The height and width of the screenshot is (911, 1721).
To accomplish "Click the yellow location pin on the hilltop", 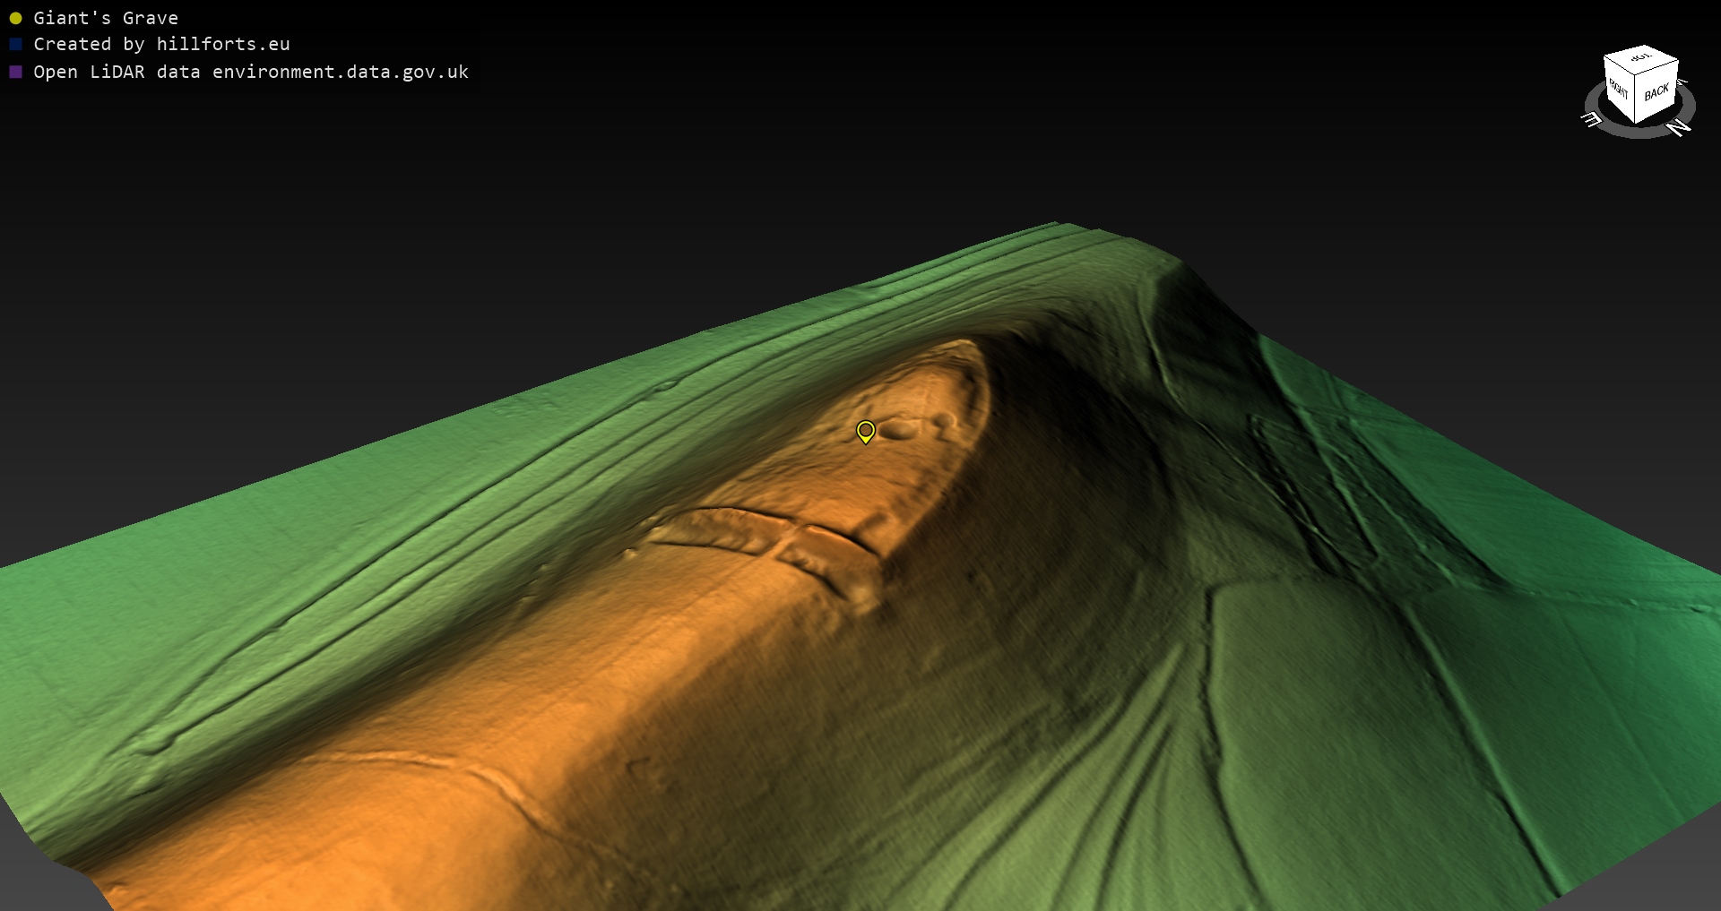I will pyautogui.click(x=865, y=432).
